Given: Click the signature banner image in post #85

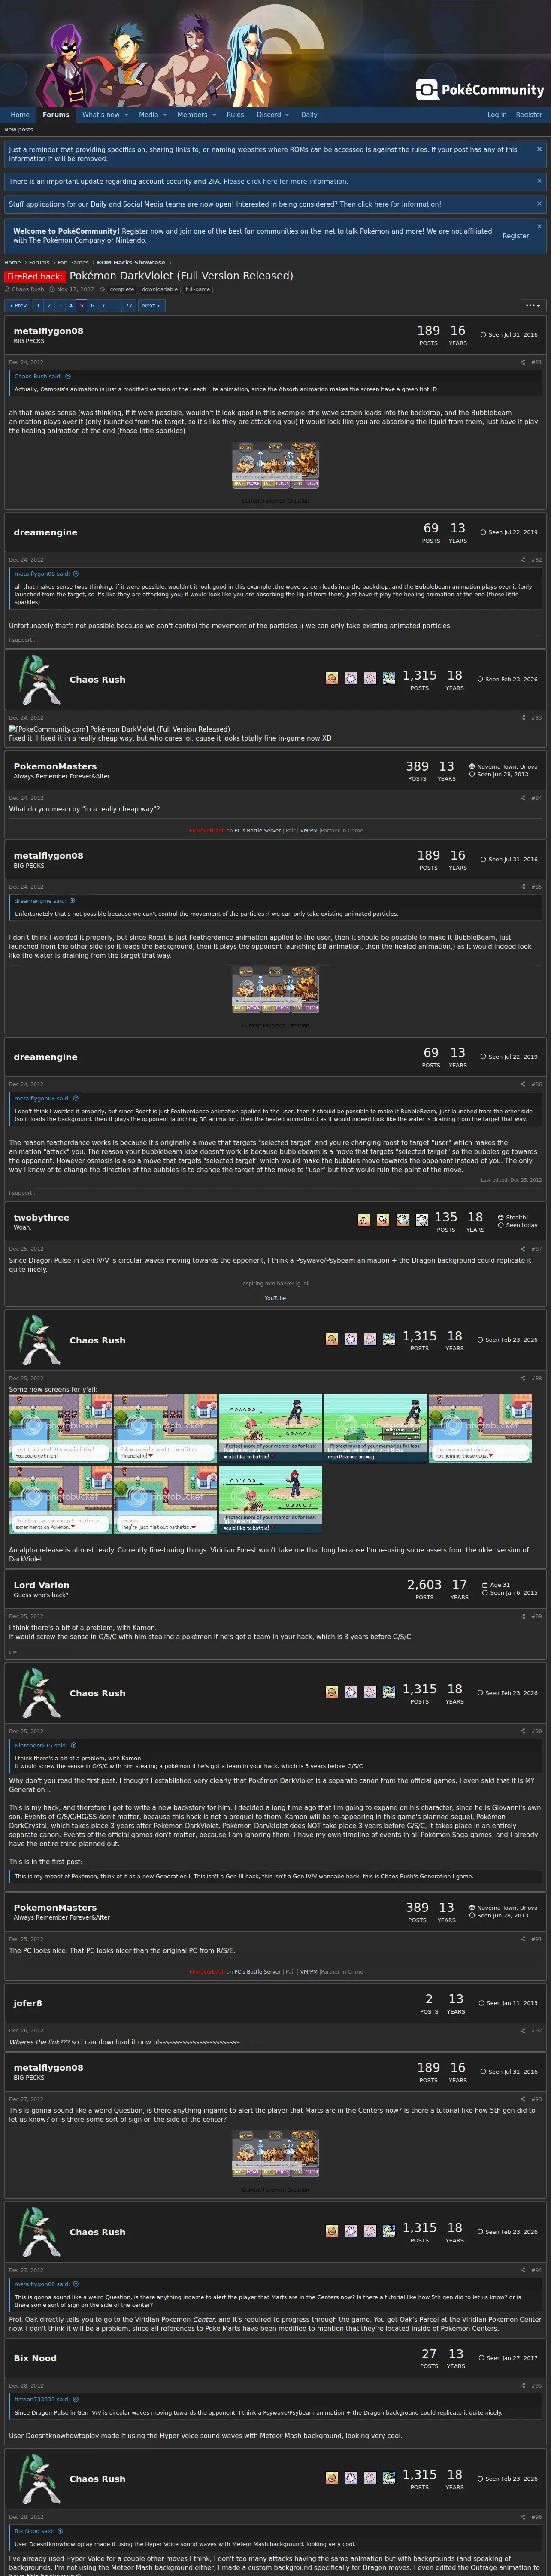Looking at the screenshot, I should pos(275,989).
